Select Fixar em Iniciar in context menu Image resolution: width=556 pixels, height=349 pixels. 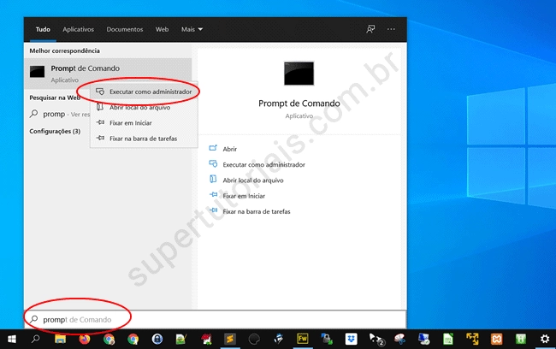pos(129,122)
